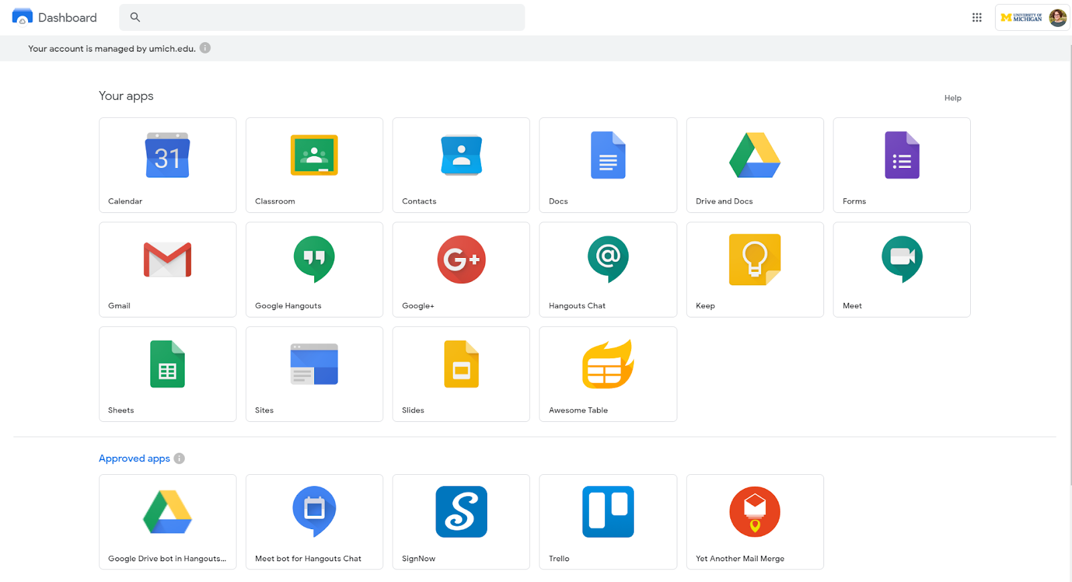The width and height of the screenshot is (1072, 582).
Task: Open the Sites app icon
Action: click(314, 364)
